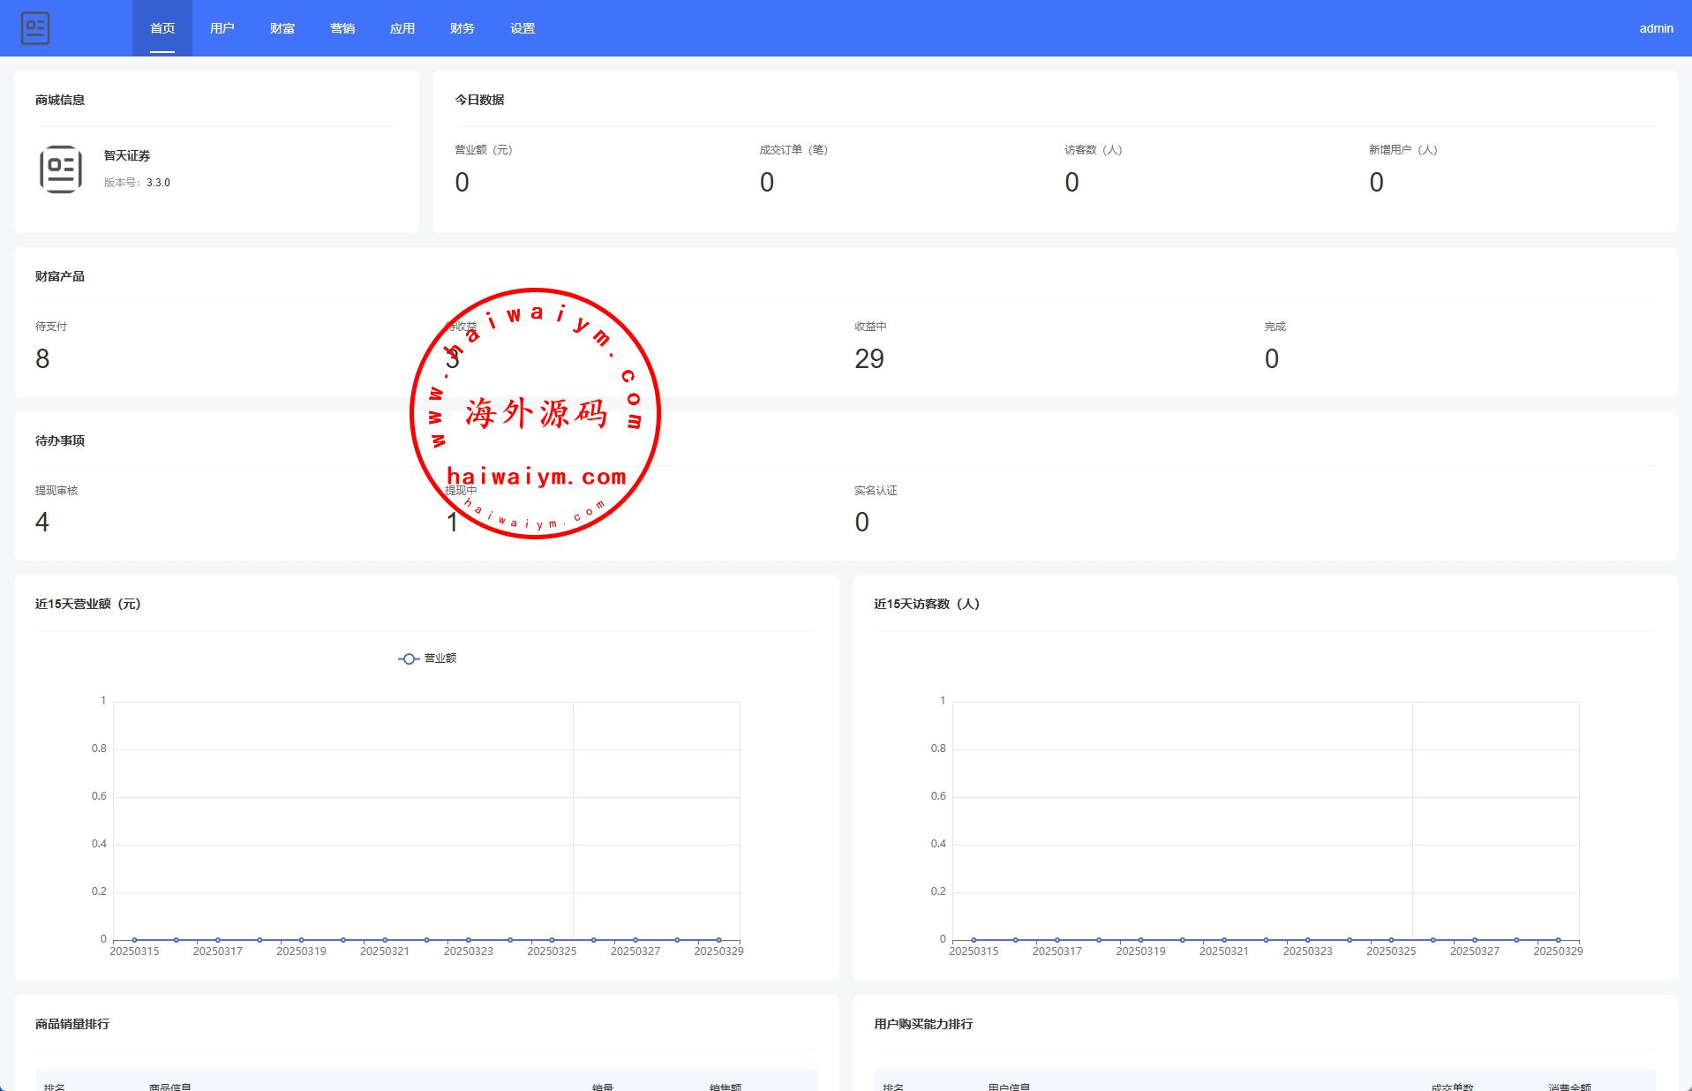Click the 待支付 count of 8
Viewport: 1692px width, 1091px height.
click(42, 358)
